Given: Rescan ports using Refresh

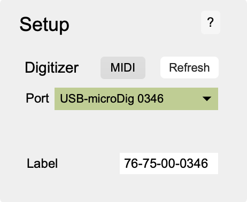Looking at the screenshot, I should click(x=189, y=67).
